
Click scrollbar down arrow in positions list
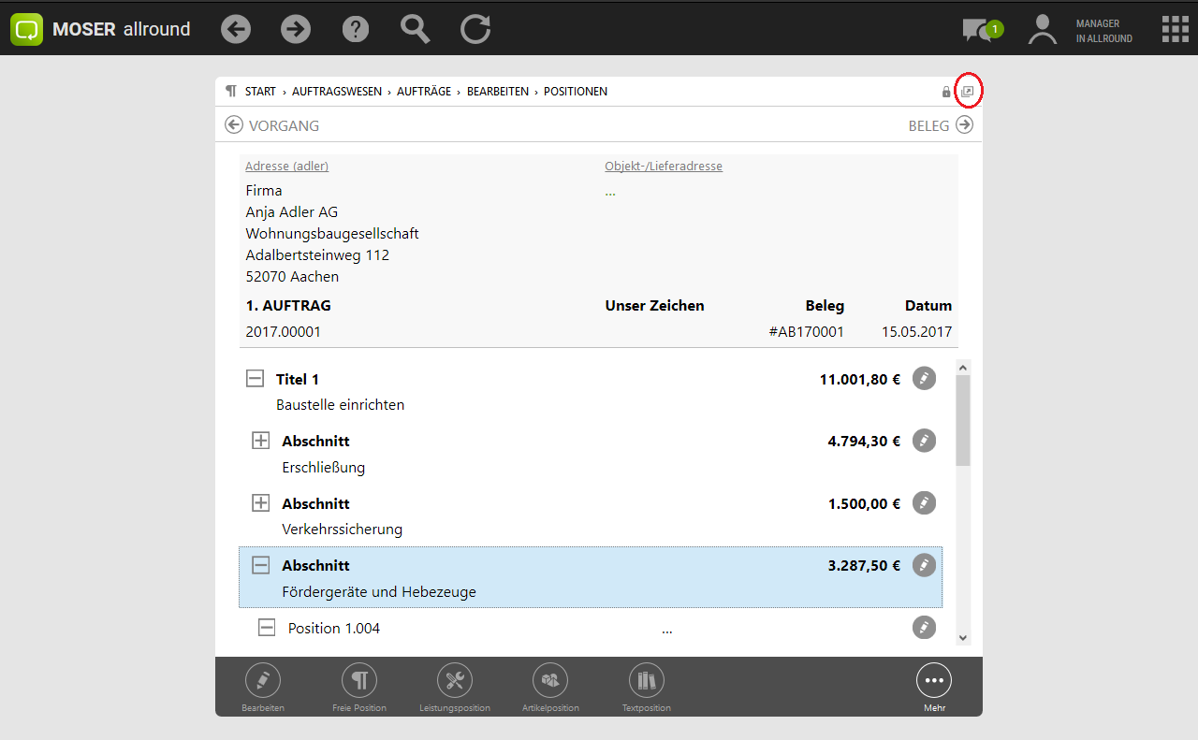(963, 637)
